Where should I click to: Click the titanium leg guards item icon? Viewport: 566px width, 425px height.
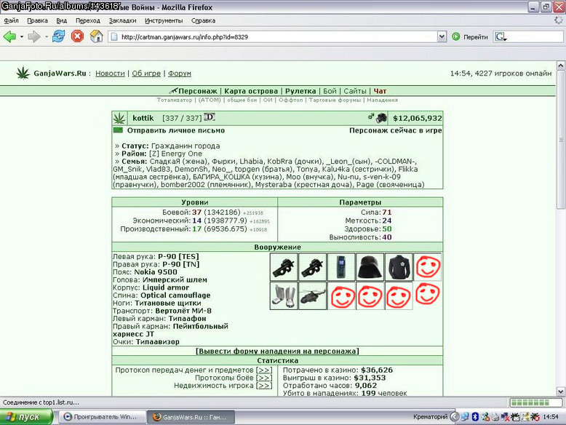284,296
